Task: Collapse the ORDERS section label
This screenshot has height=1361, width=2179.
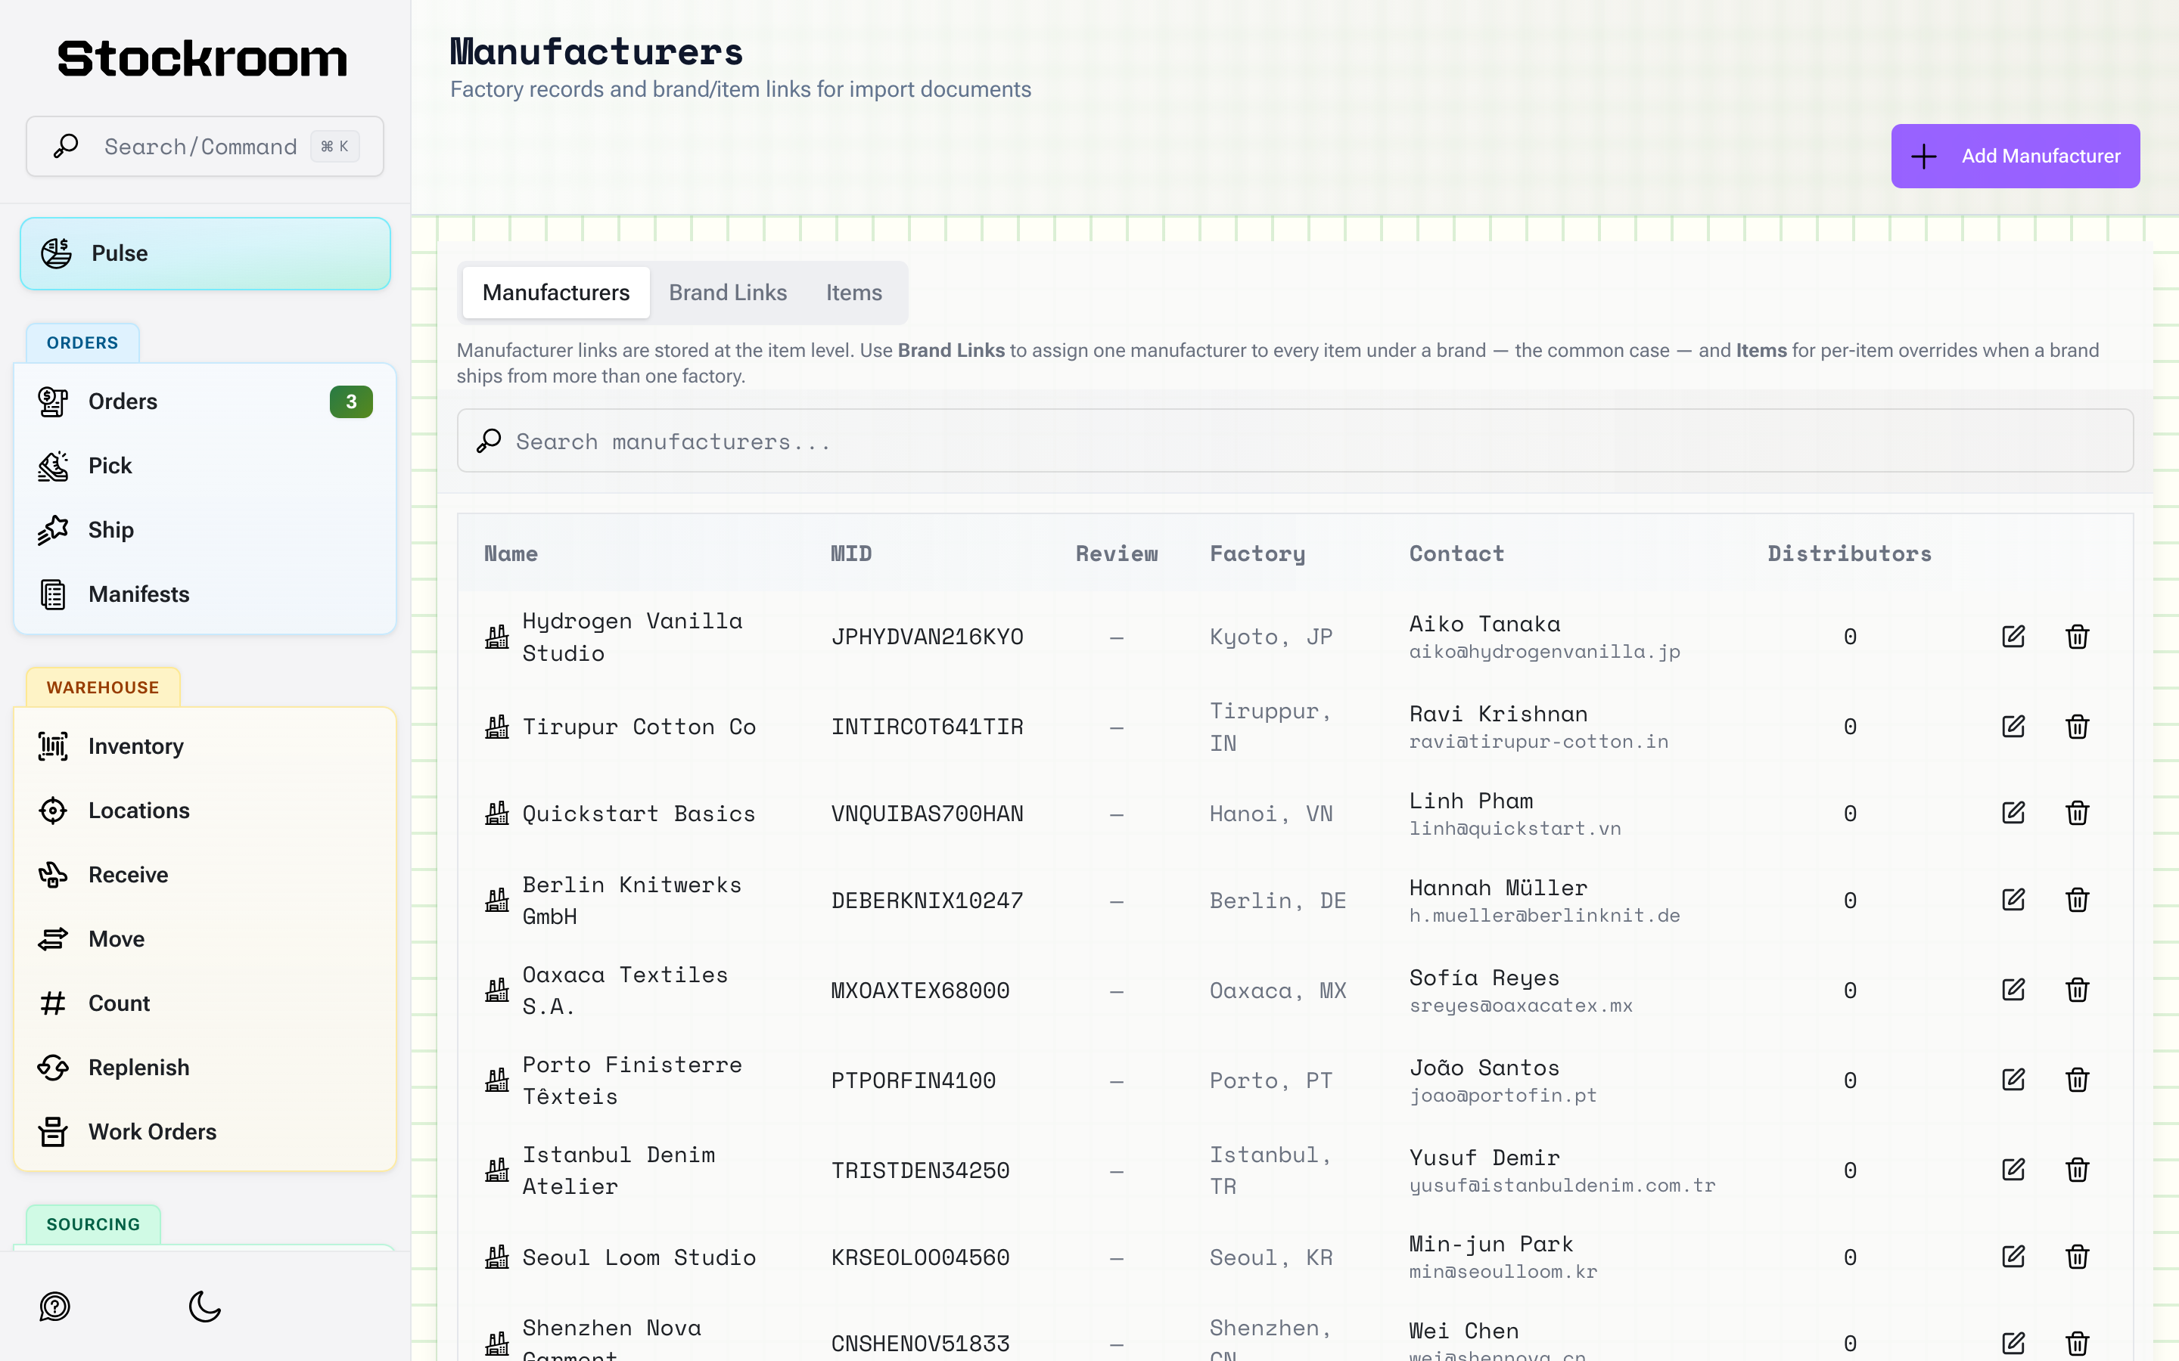Action: pyautogui.click(x=82, y=343)
